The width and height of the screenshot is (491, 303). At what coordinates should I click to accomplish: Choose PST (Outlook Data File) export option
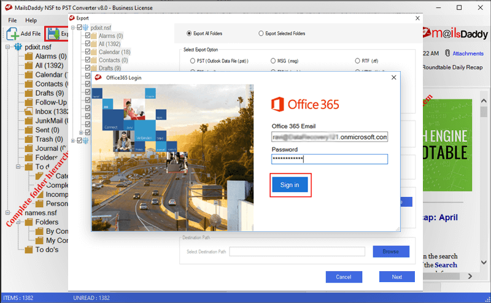tap(193, 61)
